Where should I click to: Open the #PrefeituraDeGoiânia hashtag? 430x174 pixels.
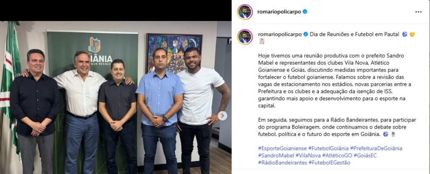(x=376, y=148)
